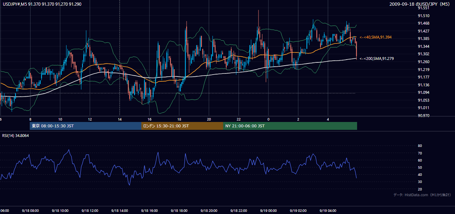Click the white 200 SMA 91.279 label
Screen dimensions: 455x214
click(x=377, y=58)
